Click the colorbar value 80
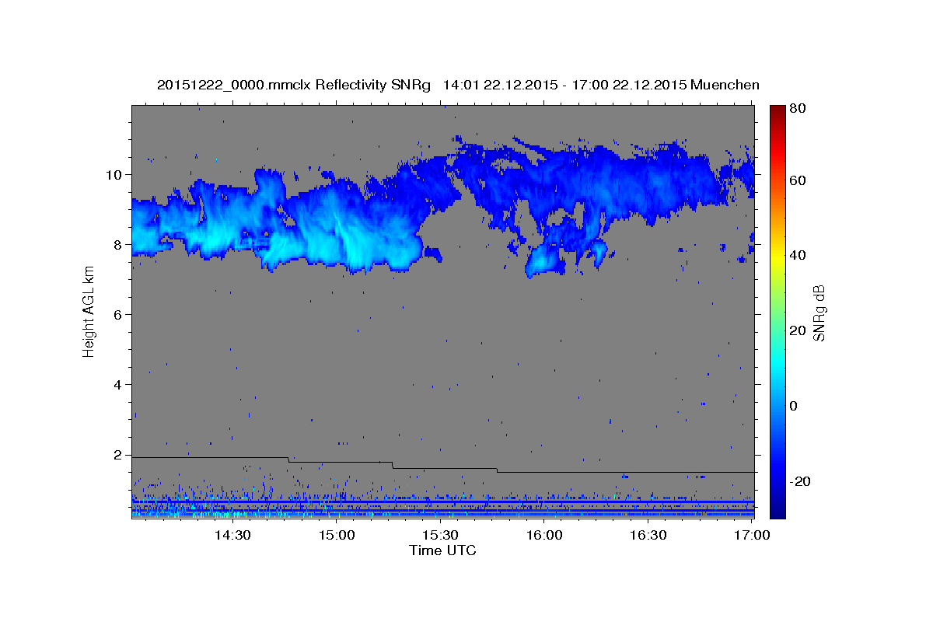This screenshot has width=933, height=622. pos(797,108)
